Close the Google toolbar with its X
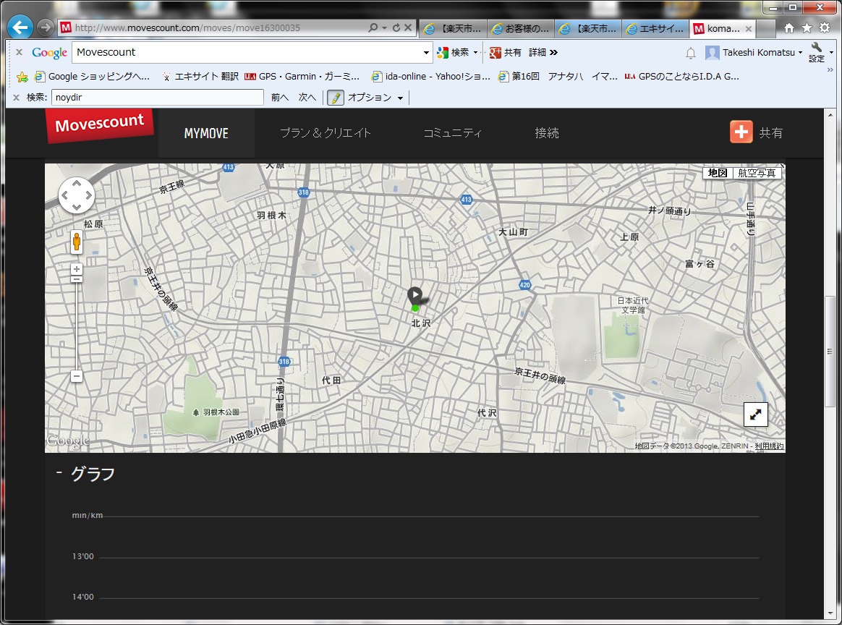This screenshot has width=842, height=625. click(x=19, y=53)
